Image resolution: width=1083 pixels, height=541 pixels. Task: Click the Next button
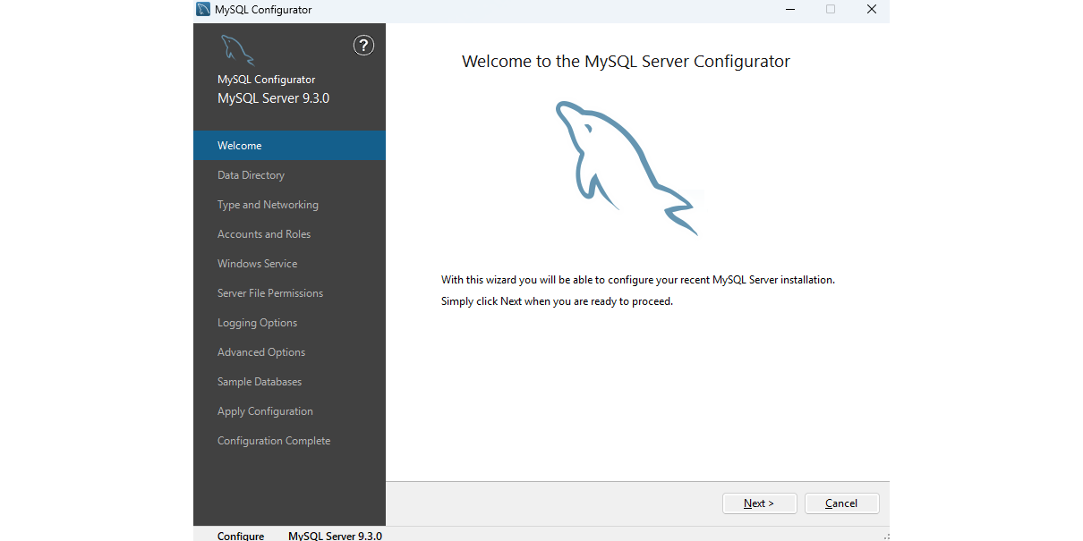(x=759, y=503)
